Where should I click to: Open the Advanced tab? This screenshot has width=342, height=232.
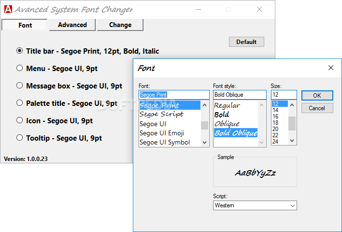(72, 25)
